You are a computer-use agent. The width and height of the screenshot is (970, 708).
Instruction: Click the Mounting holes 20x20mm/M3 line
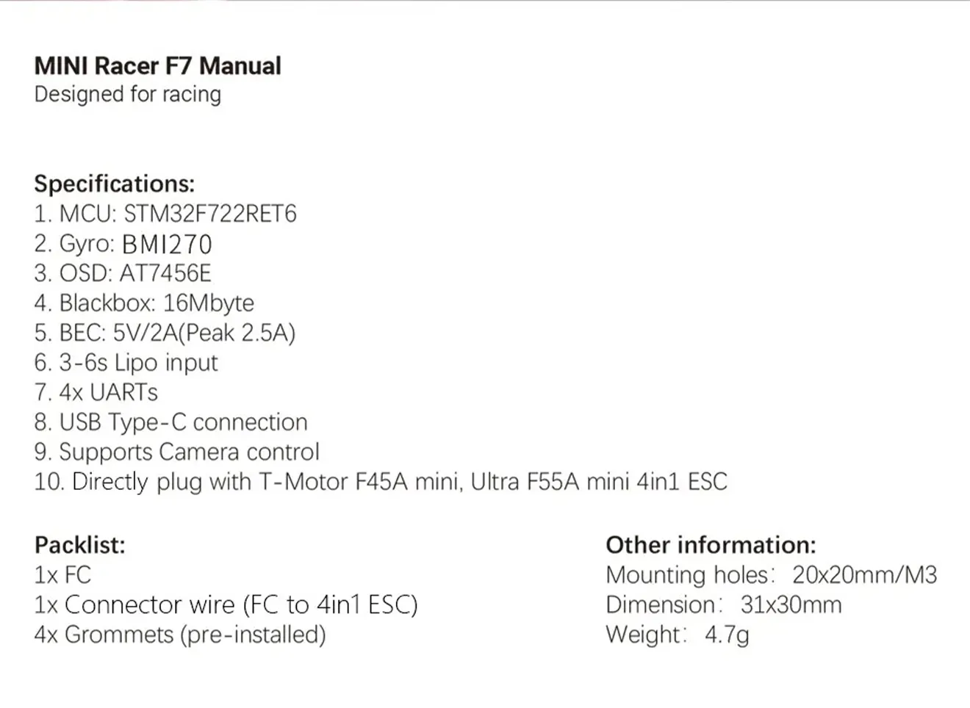pyautogui.click(x=771, y=575)
